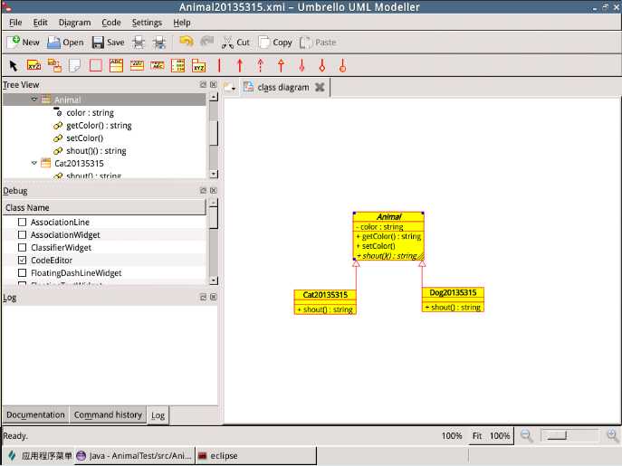Image resolution: width=622 pixels, height=466 pixels.
Task: Select the red box tool
Action: (x=96, y=65)
